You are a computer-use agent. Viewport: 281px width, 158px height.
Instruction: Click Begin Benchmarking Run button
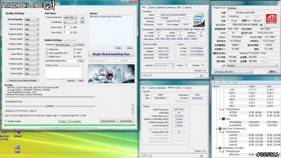111,54
